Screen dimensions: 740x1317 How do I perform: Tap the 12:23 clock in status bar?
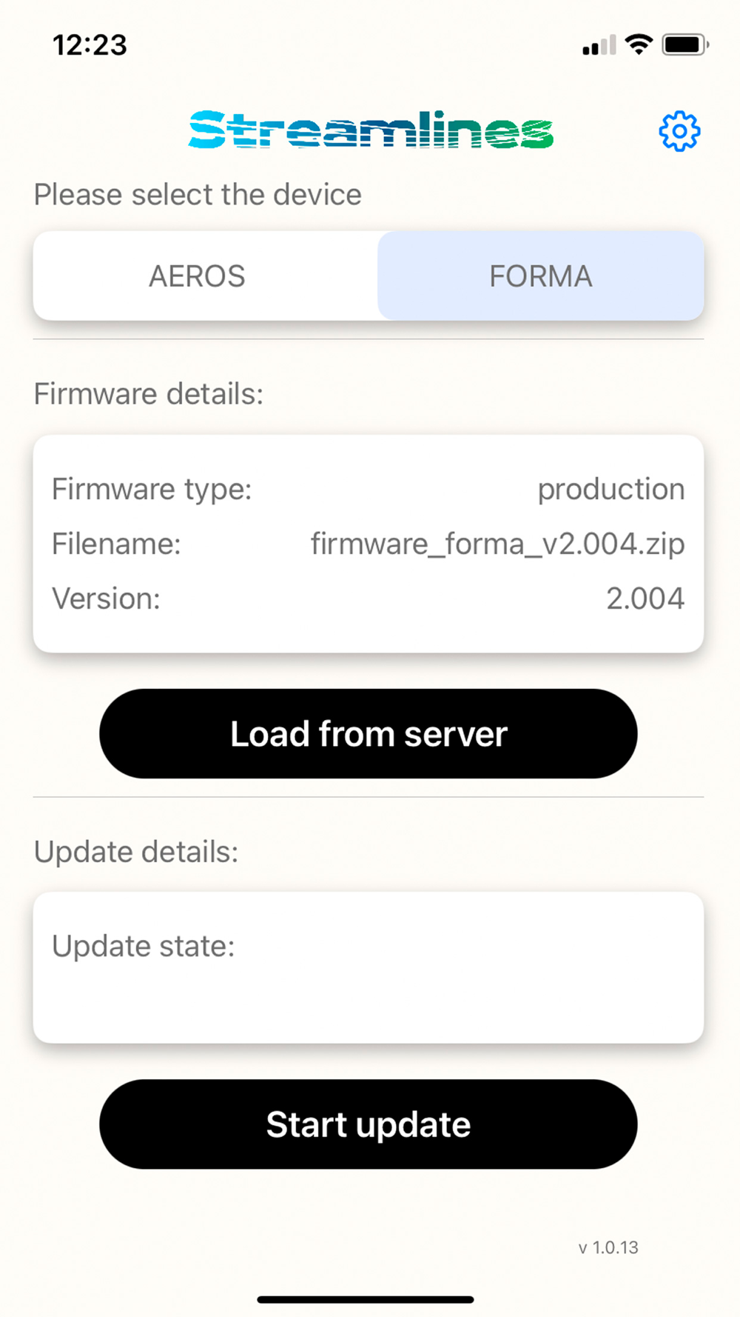90,45
